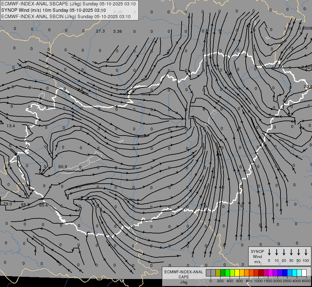Click the SYNOP Wind 10m title line
This screenshot has width=312, height=287.
54,10
